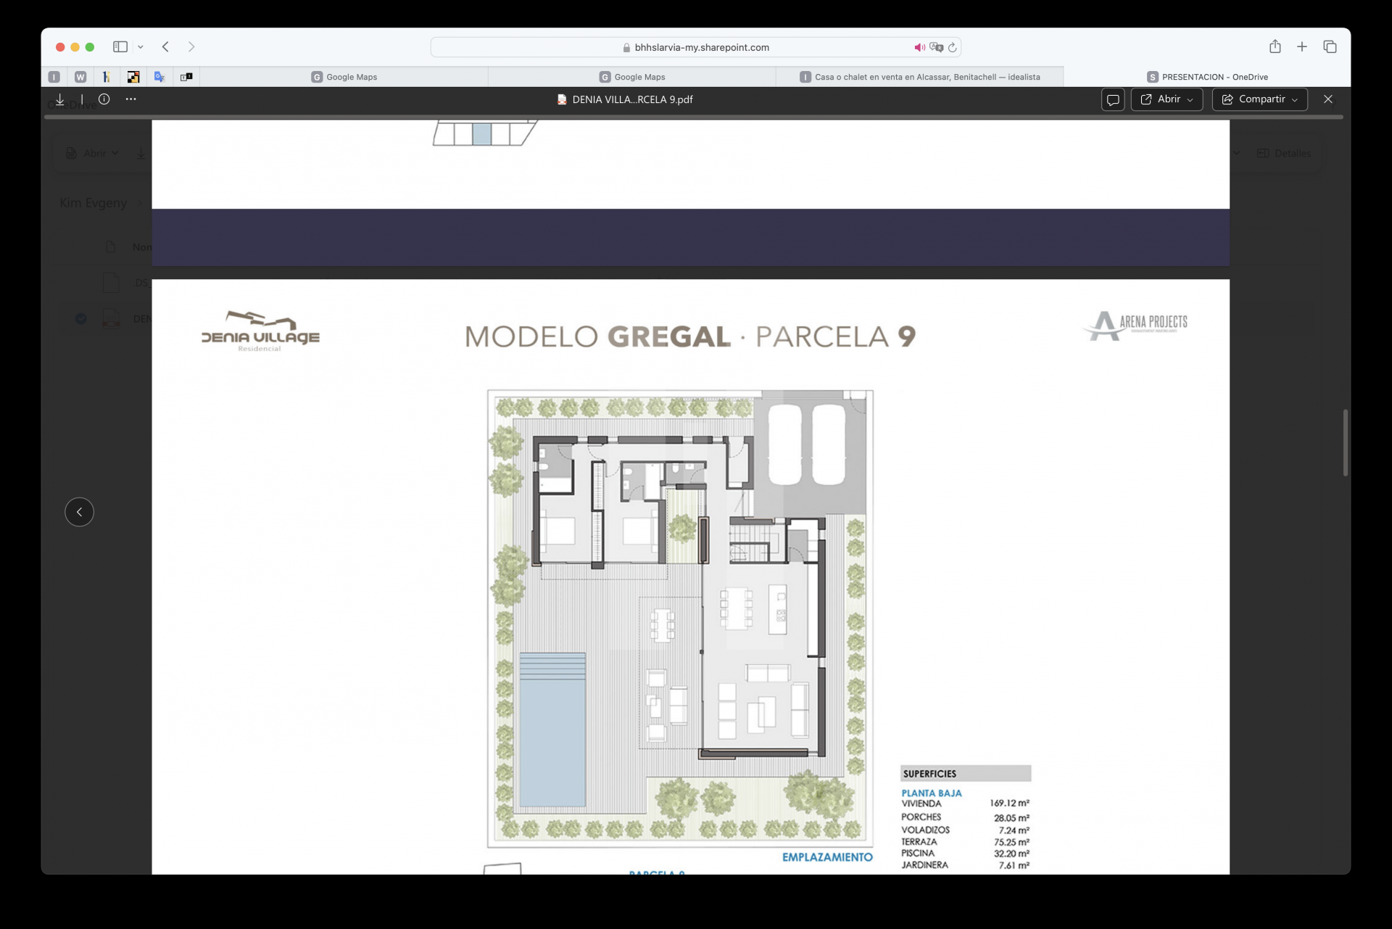Open the dimmed Abrir dropdown in OneDrive toolbar

92,153
